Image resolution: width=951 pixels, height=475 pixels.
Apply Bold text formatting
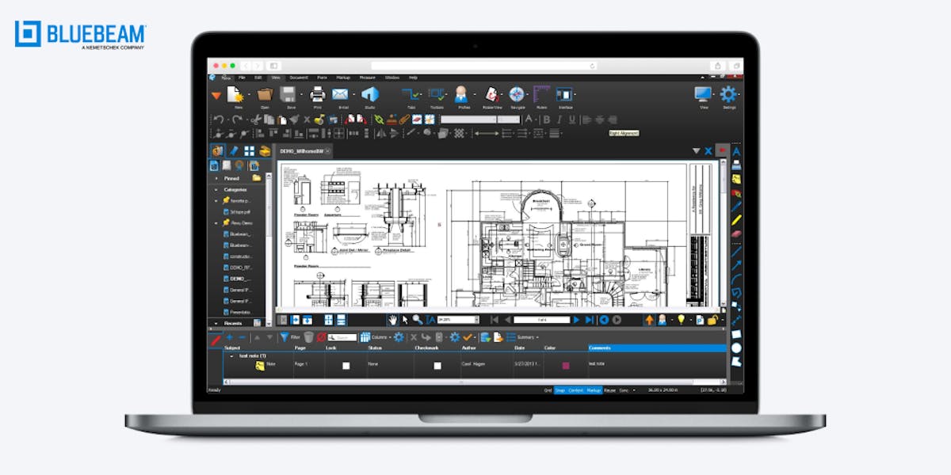(546, 120)
